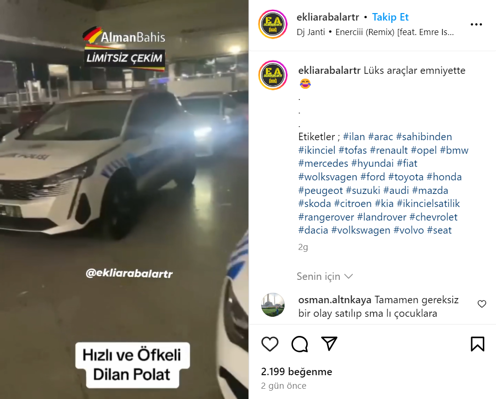Share post with paper plane icon
This screenshot has width=496, height=399.
pos(329,343)
